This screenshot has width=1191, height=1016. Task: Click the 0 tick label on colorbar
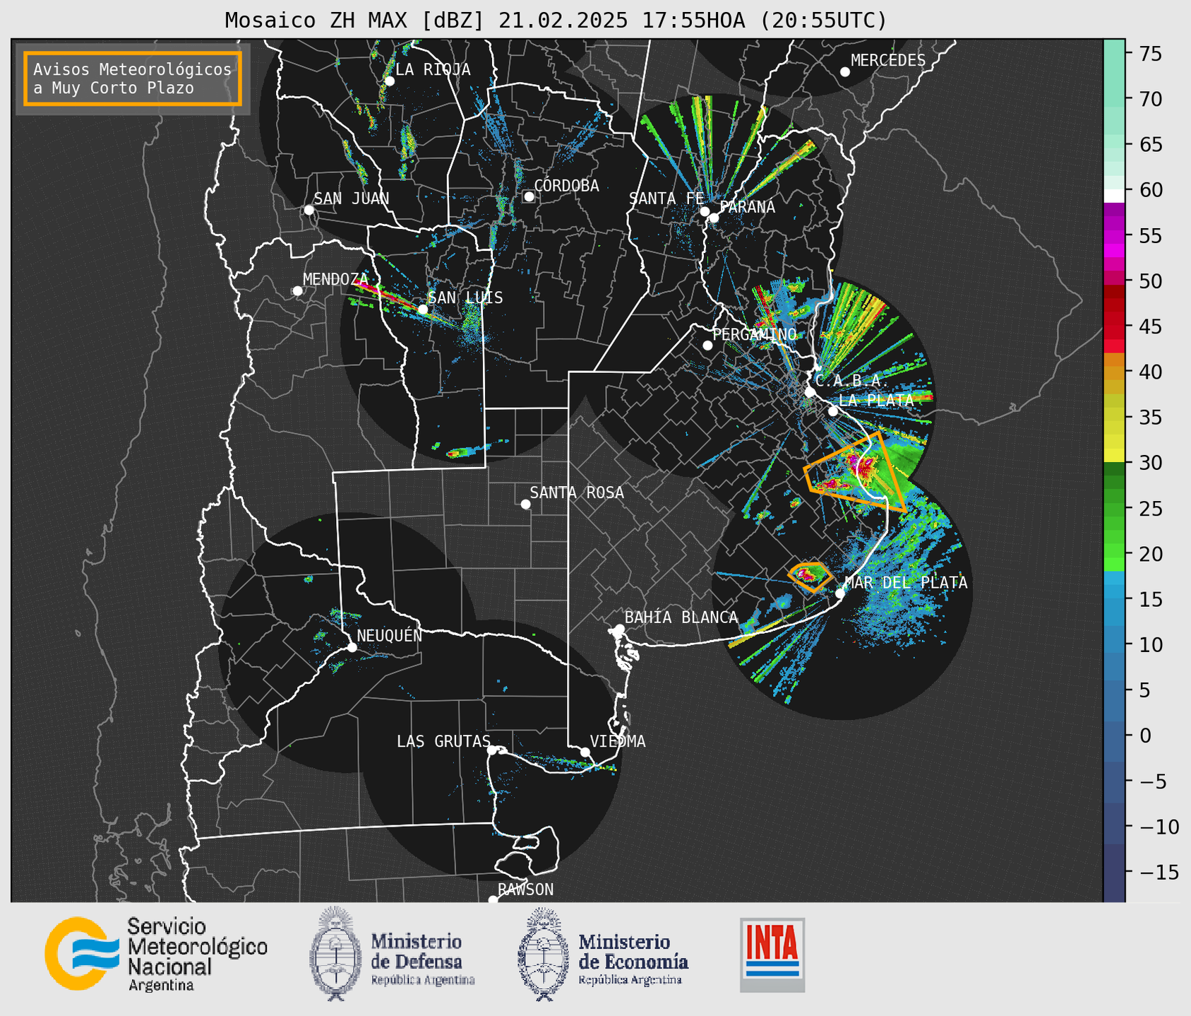point(1144,736)
